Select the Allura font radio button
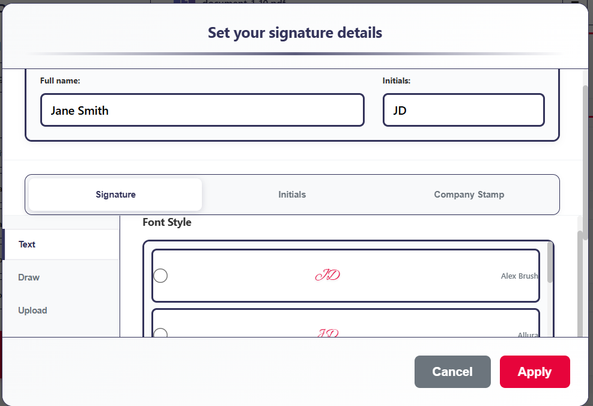 [x=160, y=333]
